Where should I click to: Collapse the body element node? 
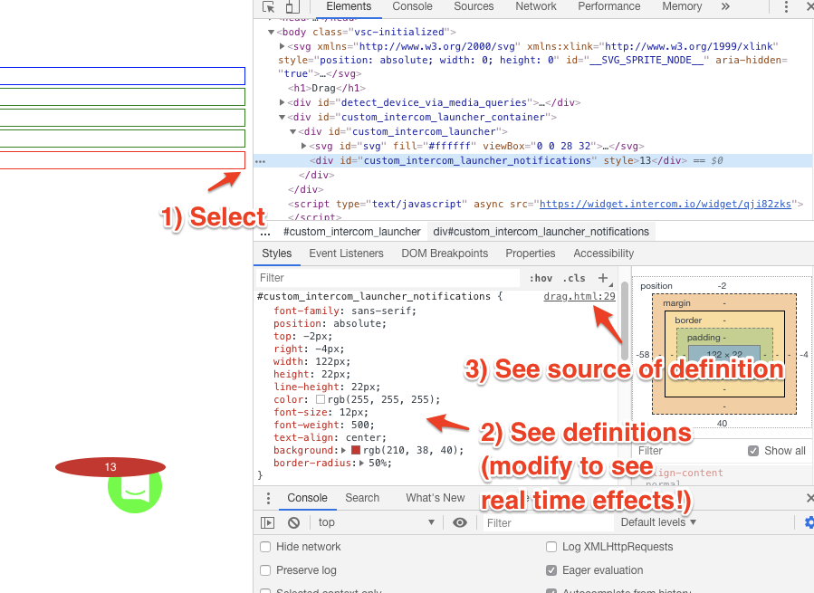[x=271, y=33]
